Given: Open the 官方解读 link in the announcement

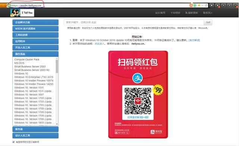Looking at the screenshot, I should 194,40.
